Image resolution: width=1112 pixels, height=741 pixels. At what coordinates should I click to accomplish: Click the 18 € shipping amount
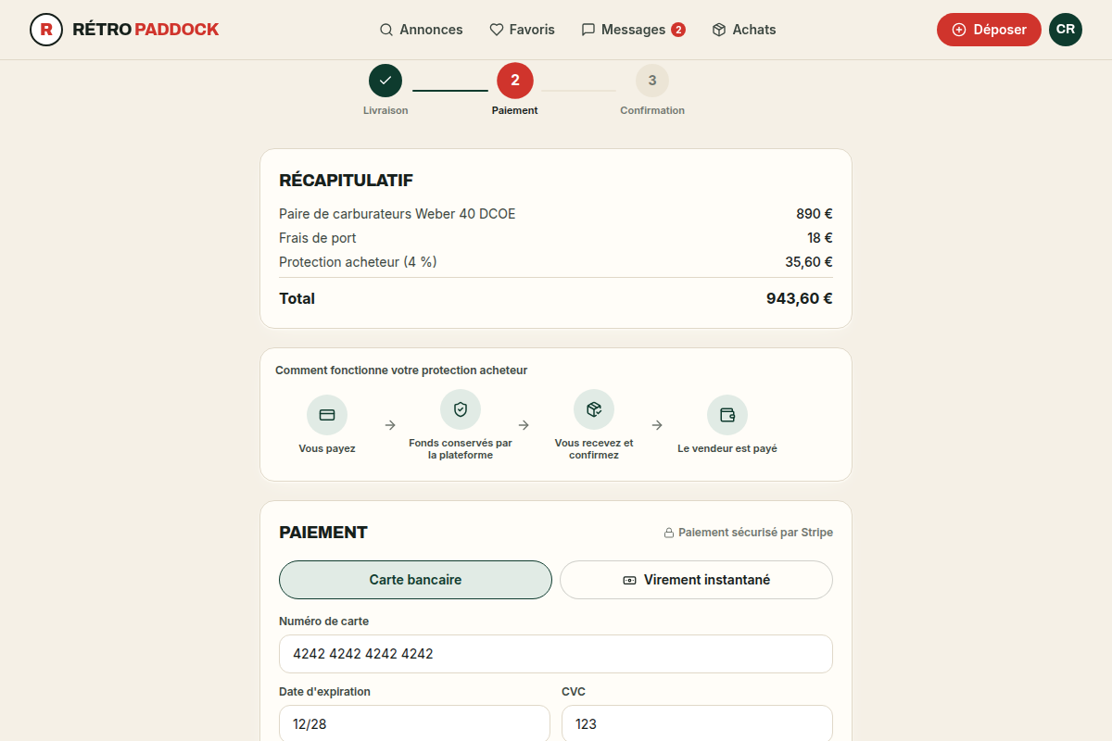coord(820,238)
